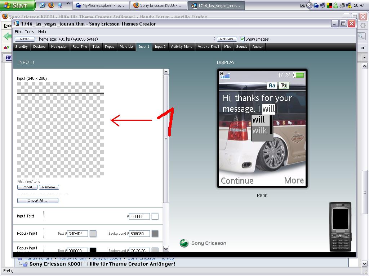
Task: Switch to the Activity Menu tab
Action: pos(182,47)
